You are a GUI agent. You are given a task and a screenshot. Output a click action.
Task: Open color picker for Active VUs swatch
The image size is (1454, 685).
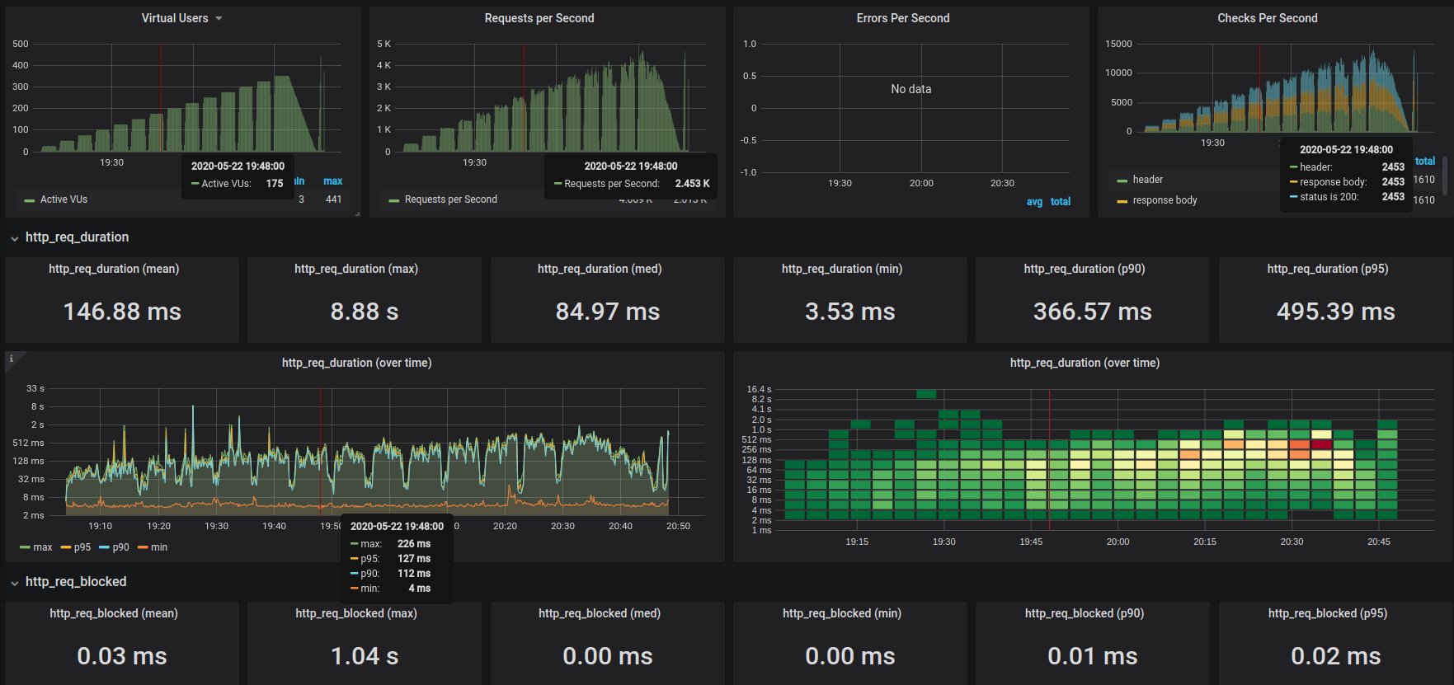coord(30,200)
